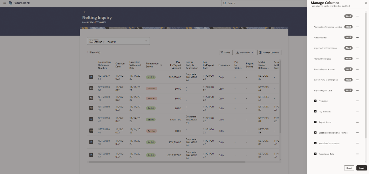Click the Frequency column header
369x174 pixels.
(224, 65)
